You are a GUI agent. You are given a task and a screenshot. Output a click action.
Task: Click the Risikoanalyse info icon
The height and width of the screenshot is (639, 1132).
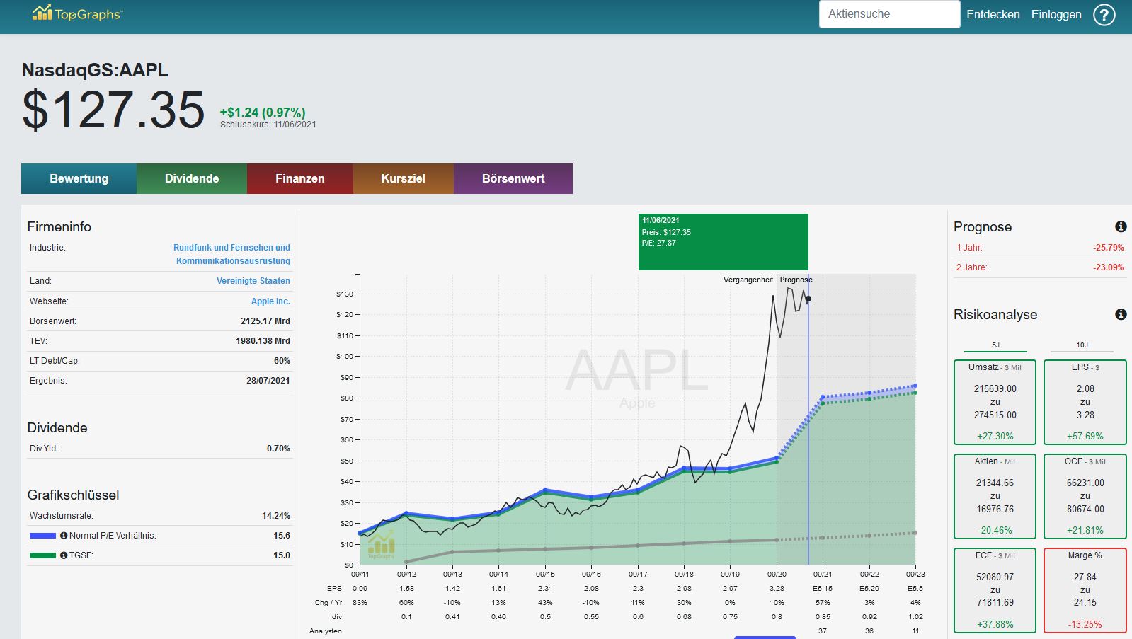coord(1121,314)
